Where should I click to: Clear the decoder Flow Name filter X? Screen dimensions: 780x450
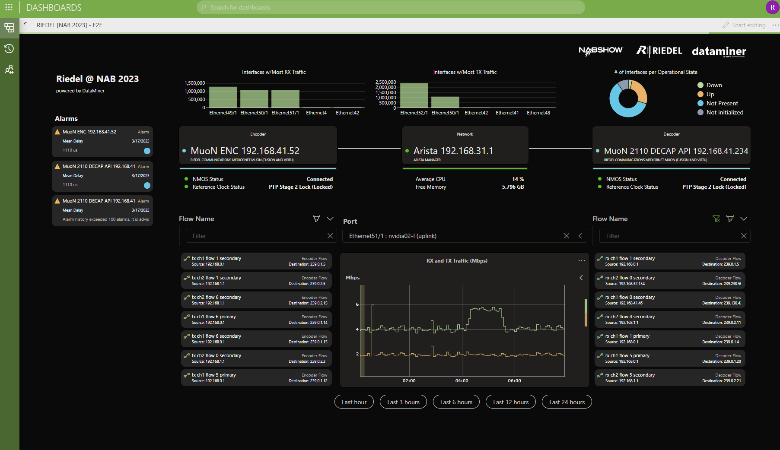coord(744,236)
